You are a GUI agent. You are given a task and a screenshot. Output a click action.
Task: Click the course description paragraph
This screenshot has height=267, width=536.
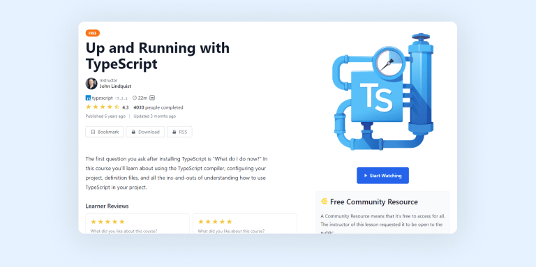tap(177, 173)
